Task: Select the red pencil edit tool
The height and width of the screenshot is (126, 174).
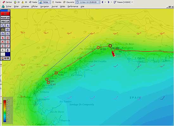Action: [8, 46]
